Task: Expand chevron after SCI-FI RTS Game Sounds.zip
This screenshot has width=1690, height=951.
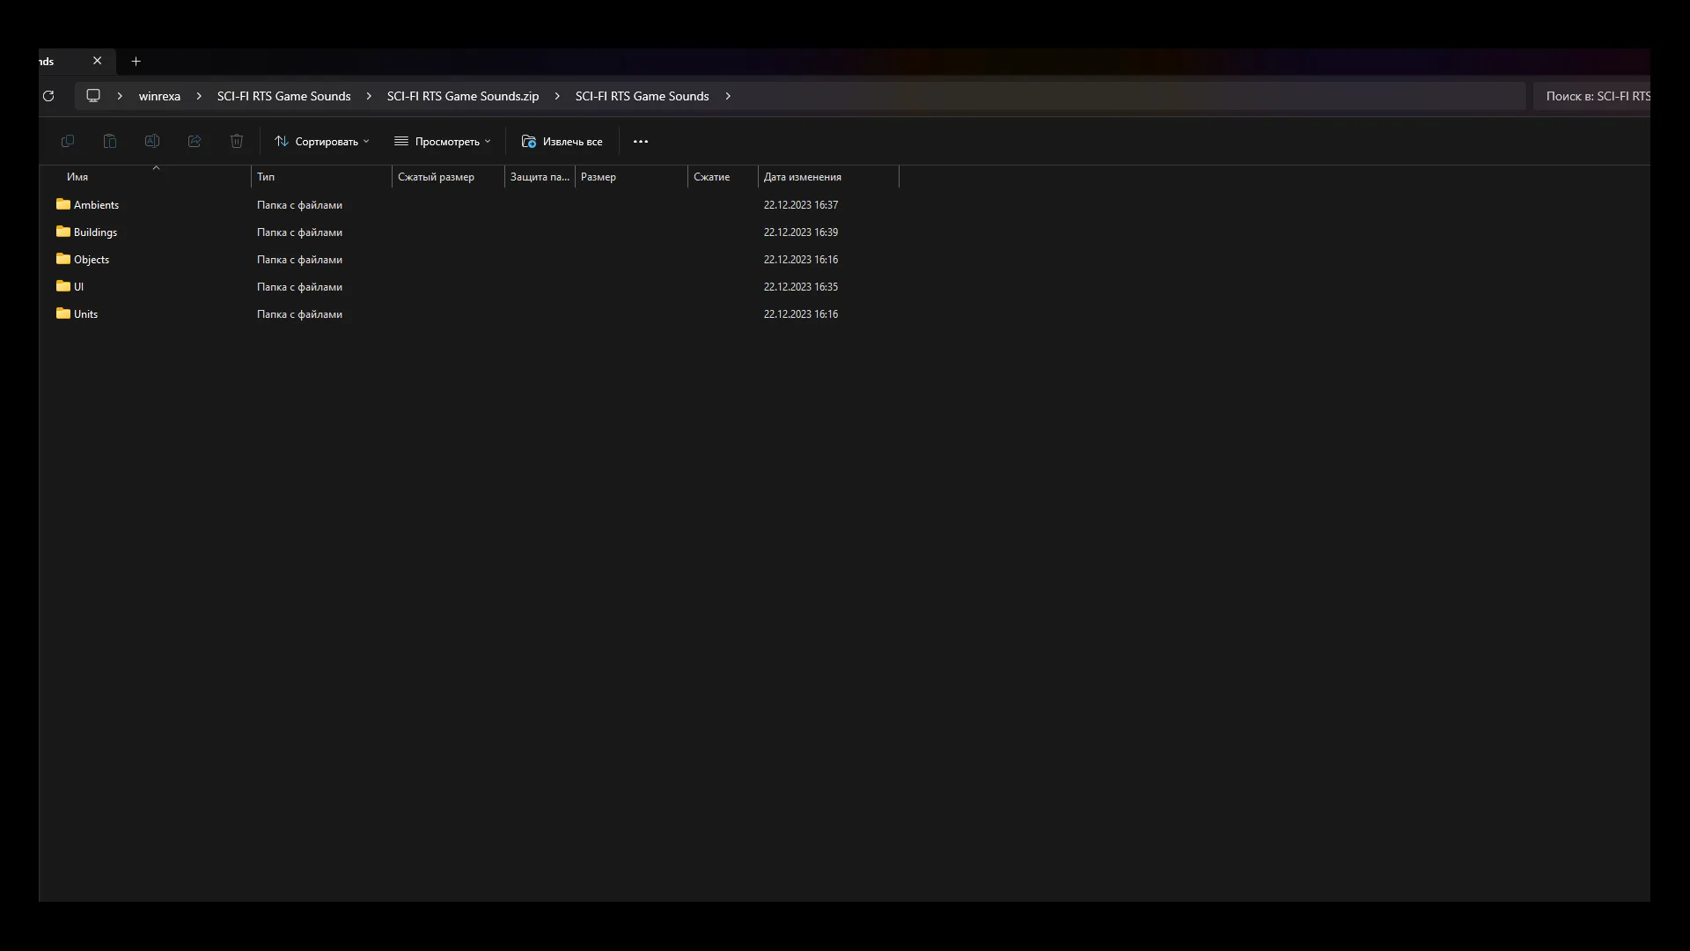Action: pyautogui.click(x=557, y=96)
